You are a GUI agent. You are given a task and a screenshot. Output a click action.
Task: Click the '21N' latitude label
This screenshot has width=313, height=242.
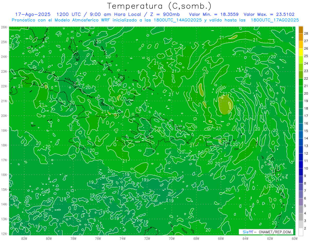(4, 101)
